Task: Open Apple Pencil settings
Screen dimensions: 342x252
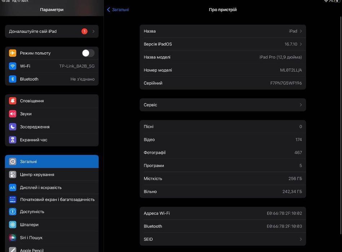Action: point(52,248)
